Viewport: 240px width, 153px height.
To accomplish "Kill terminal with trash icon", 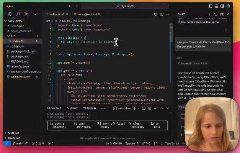I will tap(149, 109).
